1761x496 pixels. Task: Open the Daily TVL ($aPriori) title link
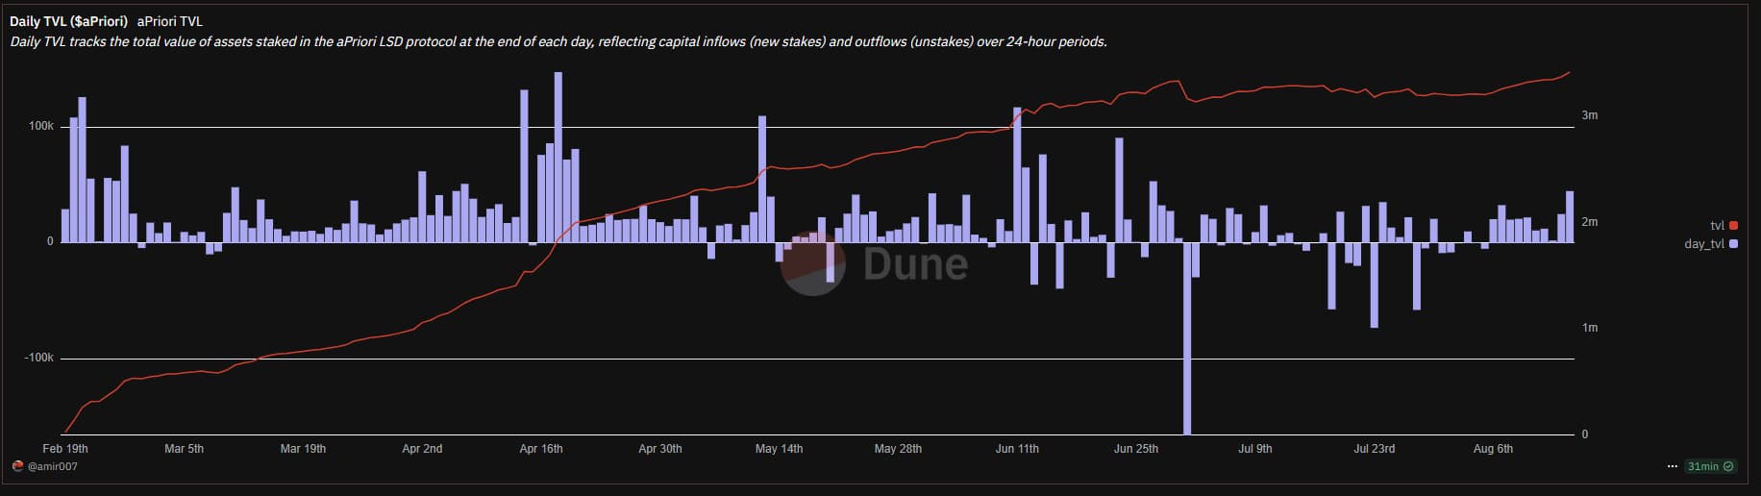tap(68, 21)
